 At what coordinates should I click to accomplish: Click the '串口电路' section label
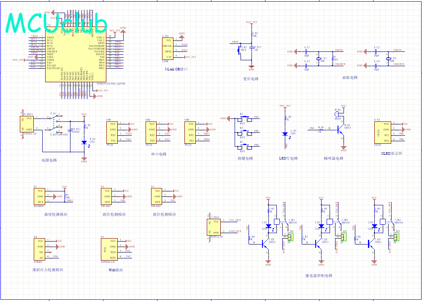159,154
